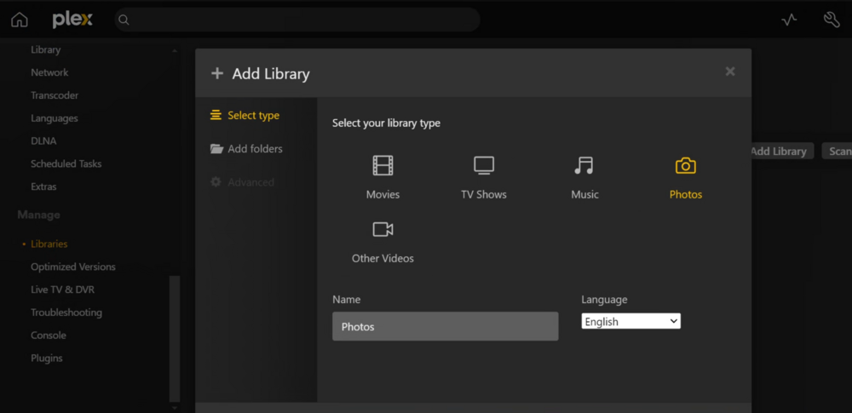
Task: Open Troubleshooting in sidebar
Action: tap(66, 313)
